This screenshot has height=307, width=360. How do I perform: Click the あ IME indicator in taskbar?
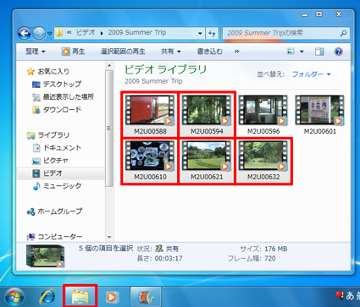pos(349,296)
